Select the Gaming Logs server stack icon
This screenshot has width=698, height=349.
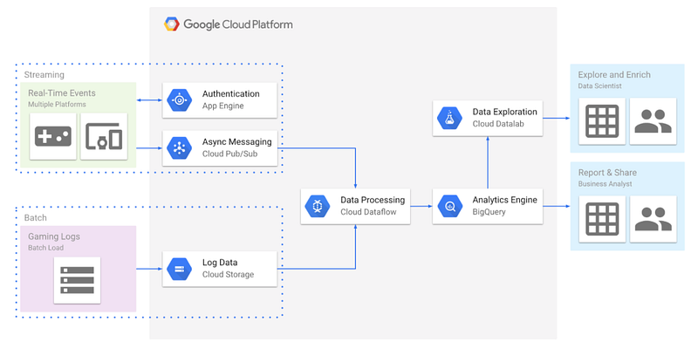point(77,280)
